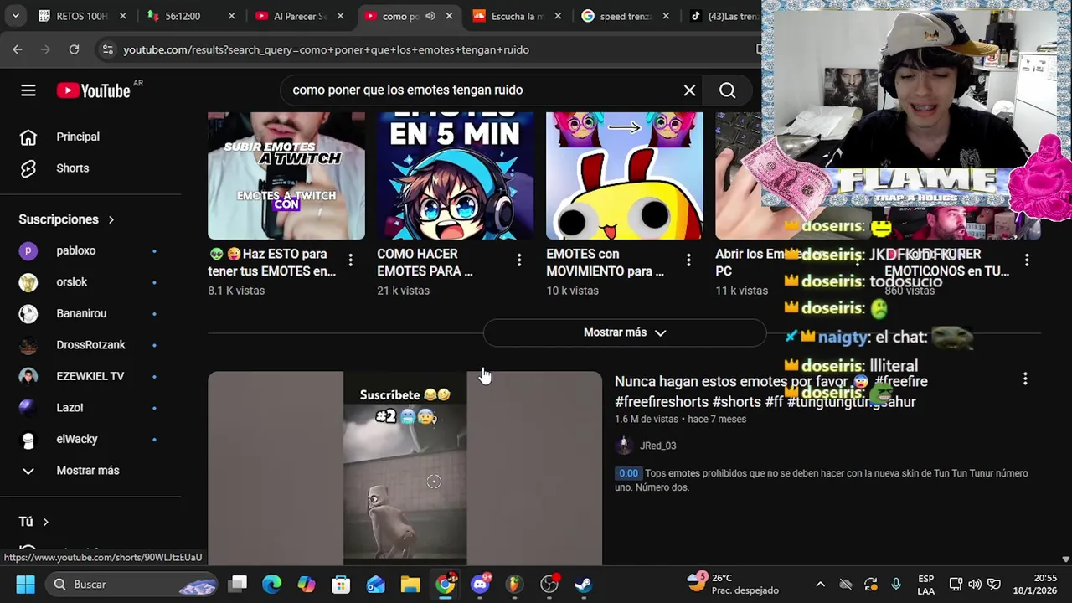Screen dimensions: 1072x603
Task: Click the magnifier search button
Action: (x=727, y=90)
